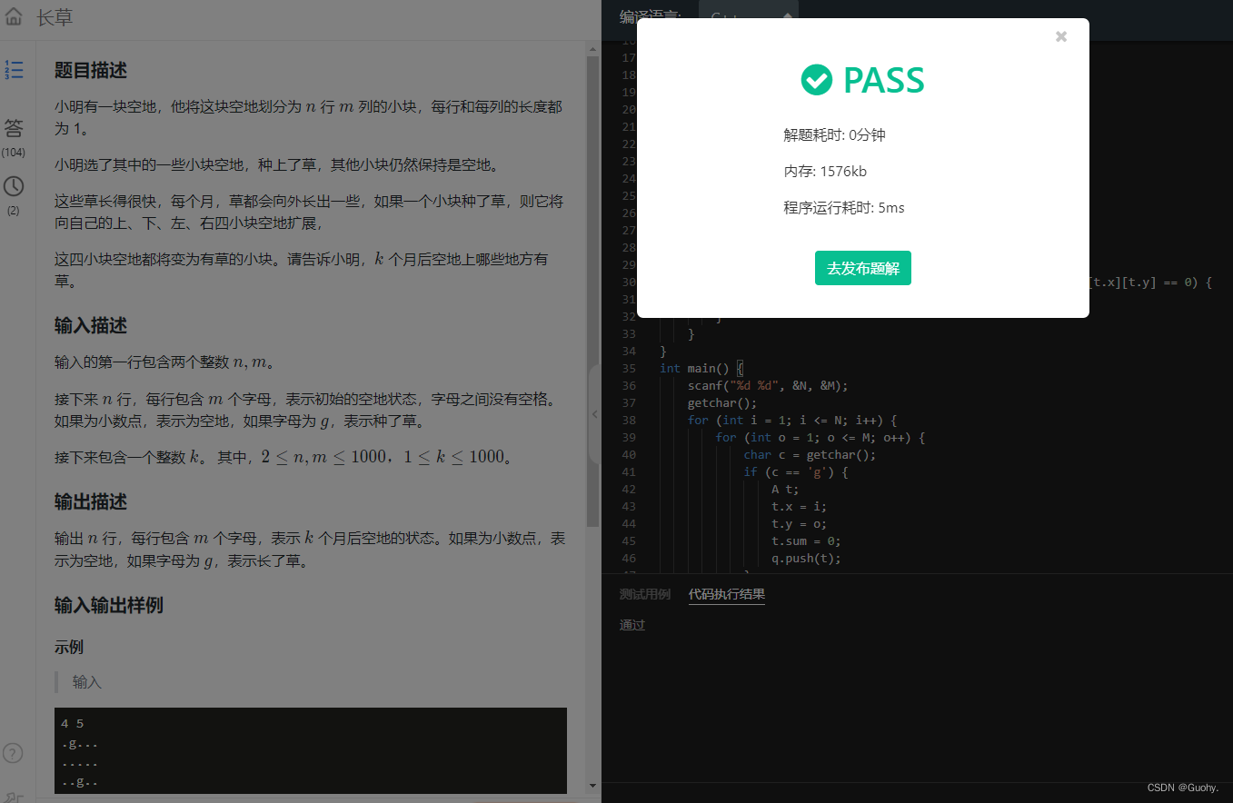The height and width of the screenshot is (803, 1233).
Task: Click the 通过 result text
Action: coord(632,625)
